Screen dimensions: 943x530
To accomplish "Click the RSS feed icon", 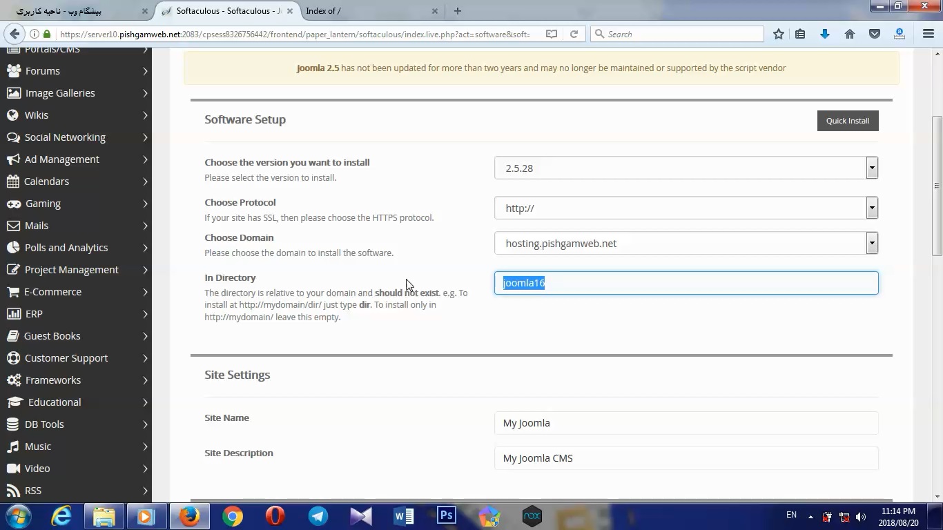I will 12,491.
